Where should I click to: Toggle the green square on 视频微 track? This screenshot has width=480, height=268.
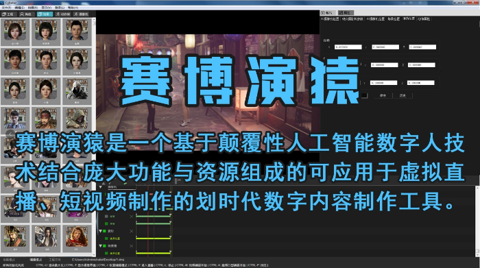tap(105, 246)
